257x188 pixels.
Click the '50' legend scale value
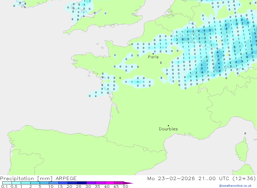(125, 186)
